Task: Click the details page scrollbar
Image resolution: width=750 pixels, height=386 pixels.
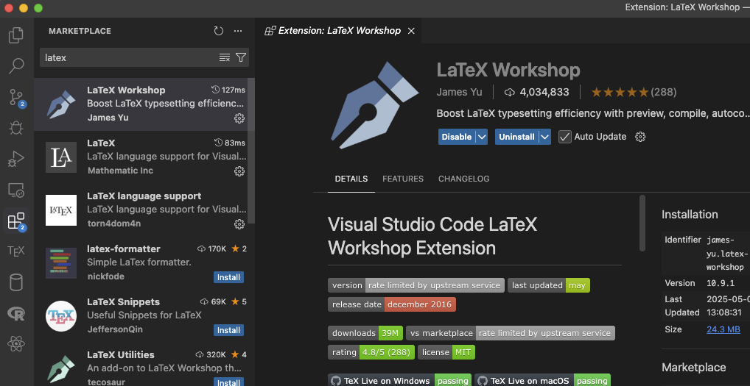Action: pos(642,223)
